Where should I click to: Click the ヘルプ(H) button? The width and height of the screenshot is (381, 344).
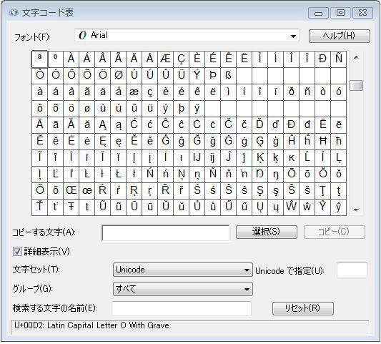point(340,36)
